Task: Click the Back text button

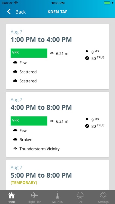Action: click(20, 12)
